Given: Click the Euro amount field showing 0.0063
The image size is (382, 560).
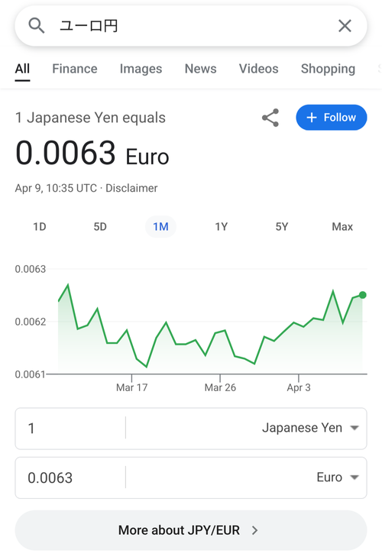Looking at the screenshot, I should [70, 477].
